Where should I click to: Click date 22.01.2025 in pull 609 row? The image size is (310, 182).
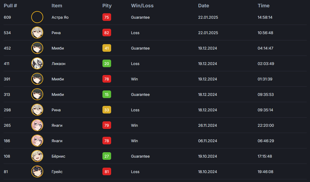point(208,17)
